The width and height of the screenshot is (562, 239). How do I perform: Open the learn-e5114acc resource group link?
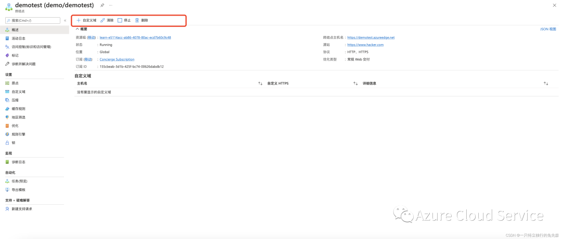pyautogui.click(x=135, y=37)
